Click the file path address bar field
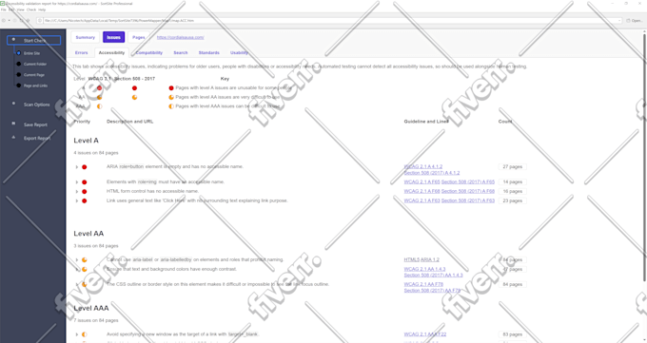 329,20
